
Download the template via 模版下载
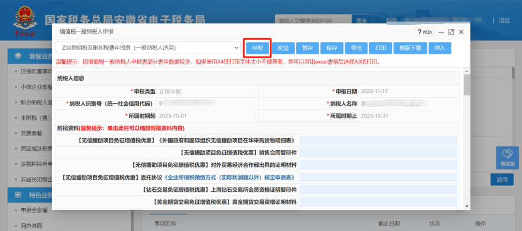click(410, 48)
